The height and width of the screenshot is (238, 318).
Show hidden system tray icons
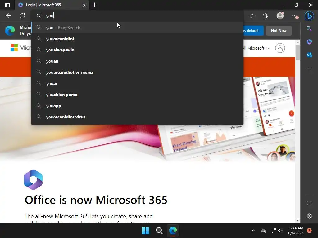tap(253, 231)
